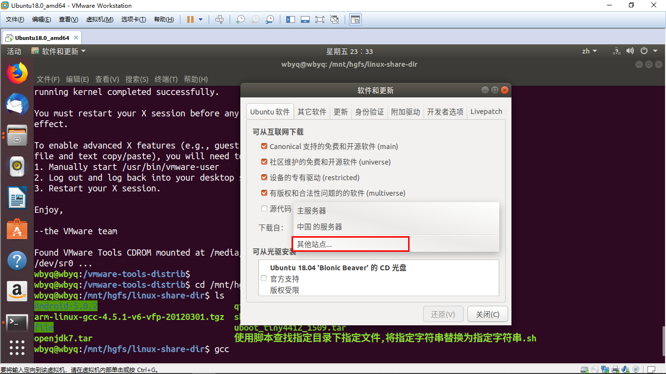Toggle the community-maintained universe checkbox
This screenshot has height=374, width=666.
264,162
